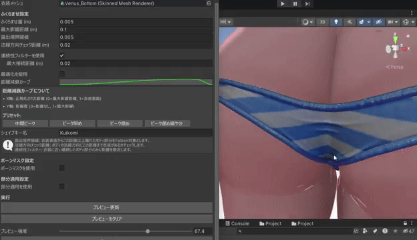
Task: Toggle scene audio icon
Action: click(350, 22)
